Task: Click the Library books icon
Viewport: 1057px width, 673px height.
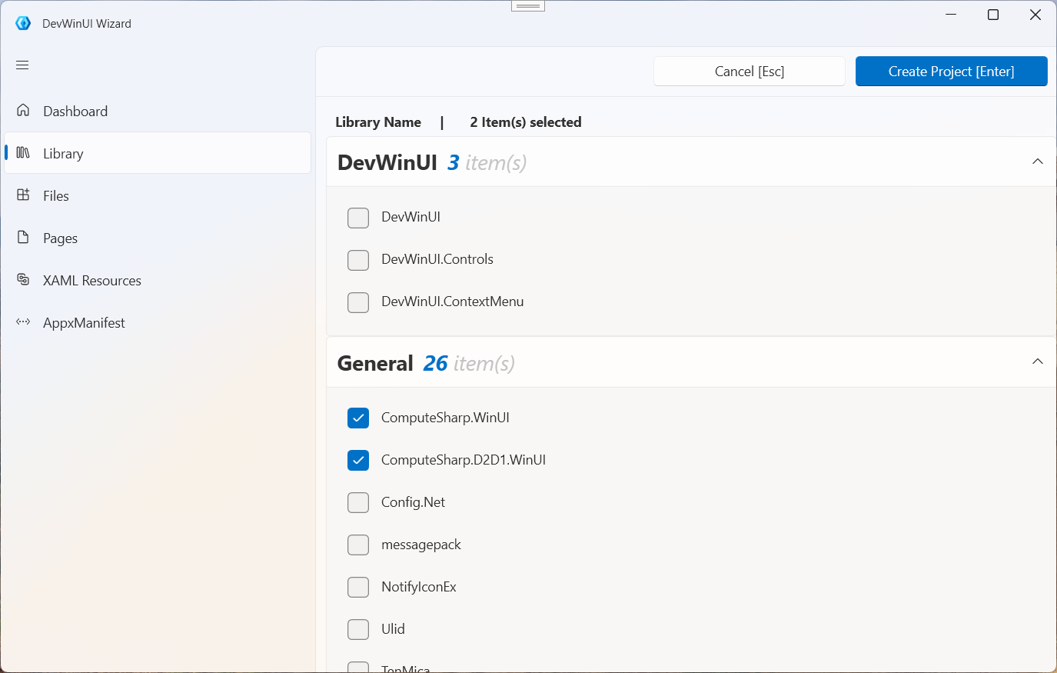Action: (23, 153)
